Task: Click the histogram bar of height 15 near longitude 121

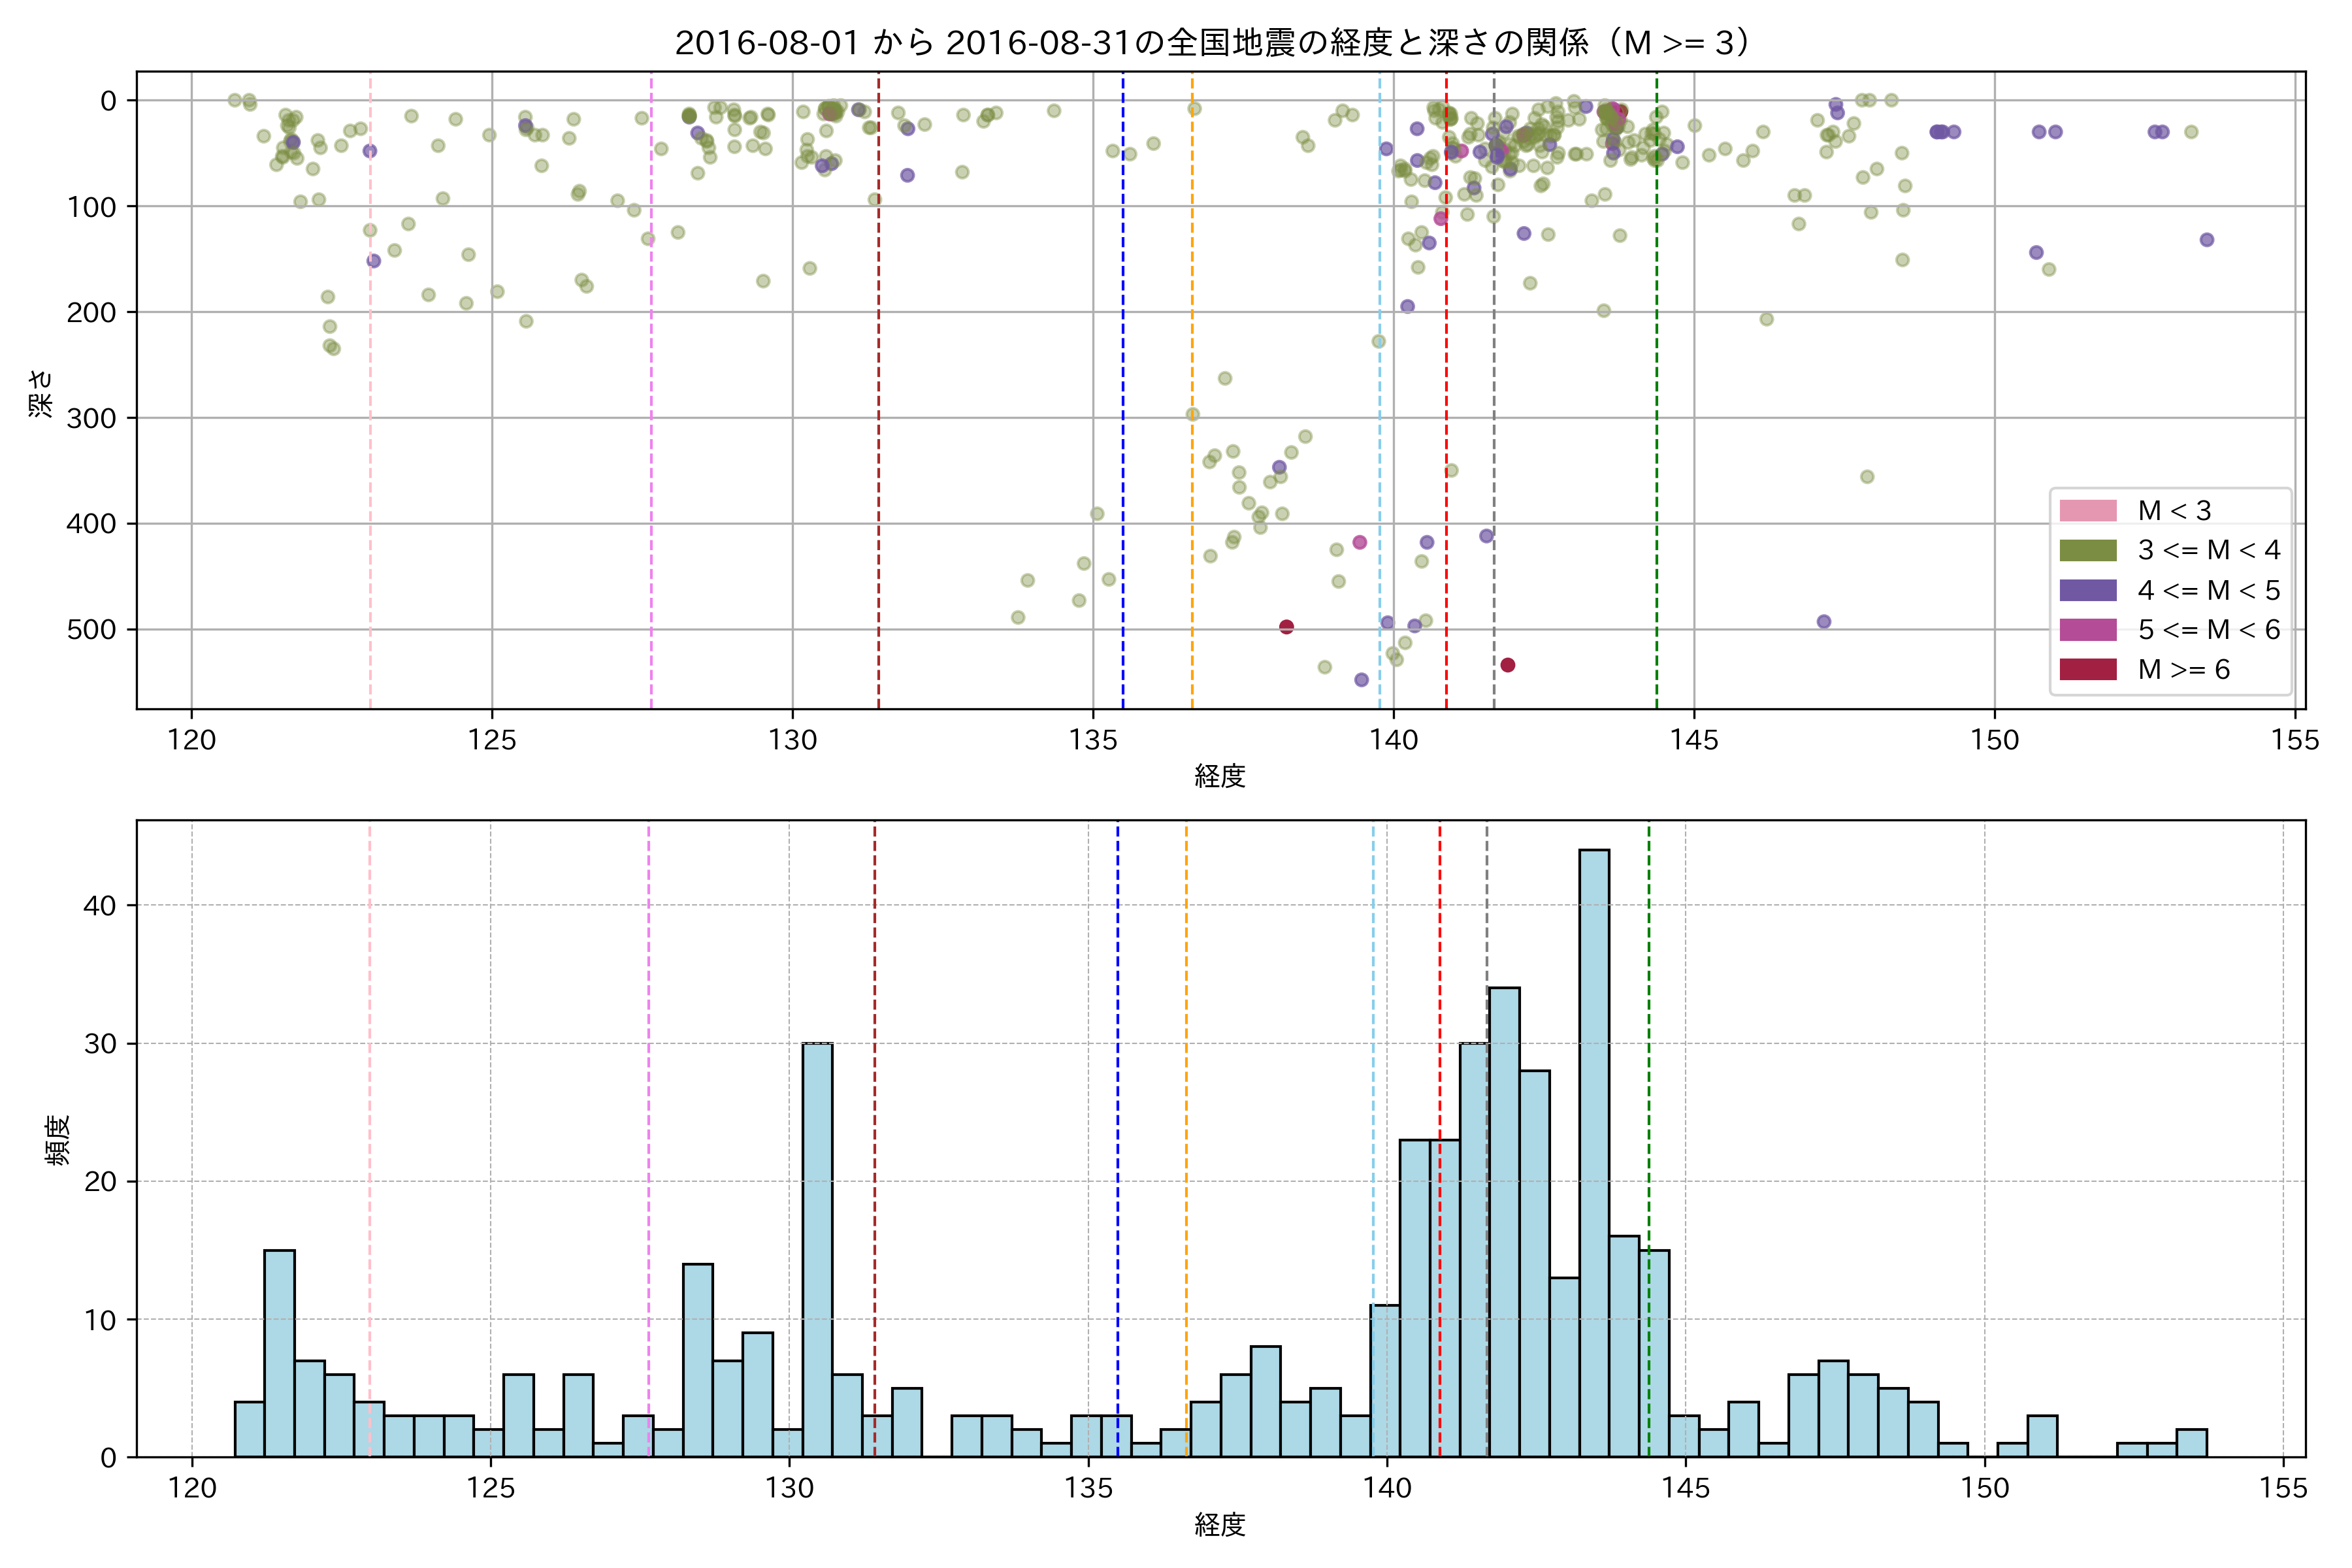Action: 279,1352
